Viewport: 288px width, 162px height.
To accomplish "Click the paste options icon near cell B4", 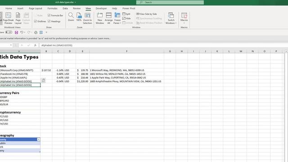I will tap(43, 80).
